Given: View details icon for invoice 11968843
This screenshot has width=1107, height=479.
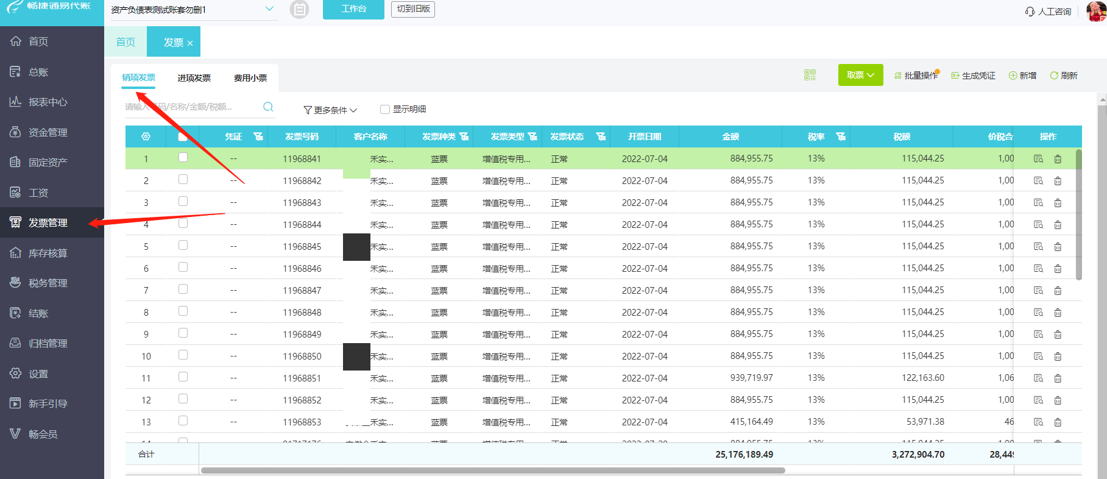Looking at the screenshot, I should click(x=1038, y=203).
